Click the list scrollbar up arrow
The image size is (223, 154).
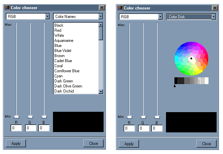click(101, 25)
